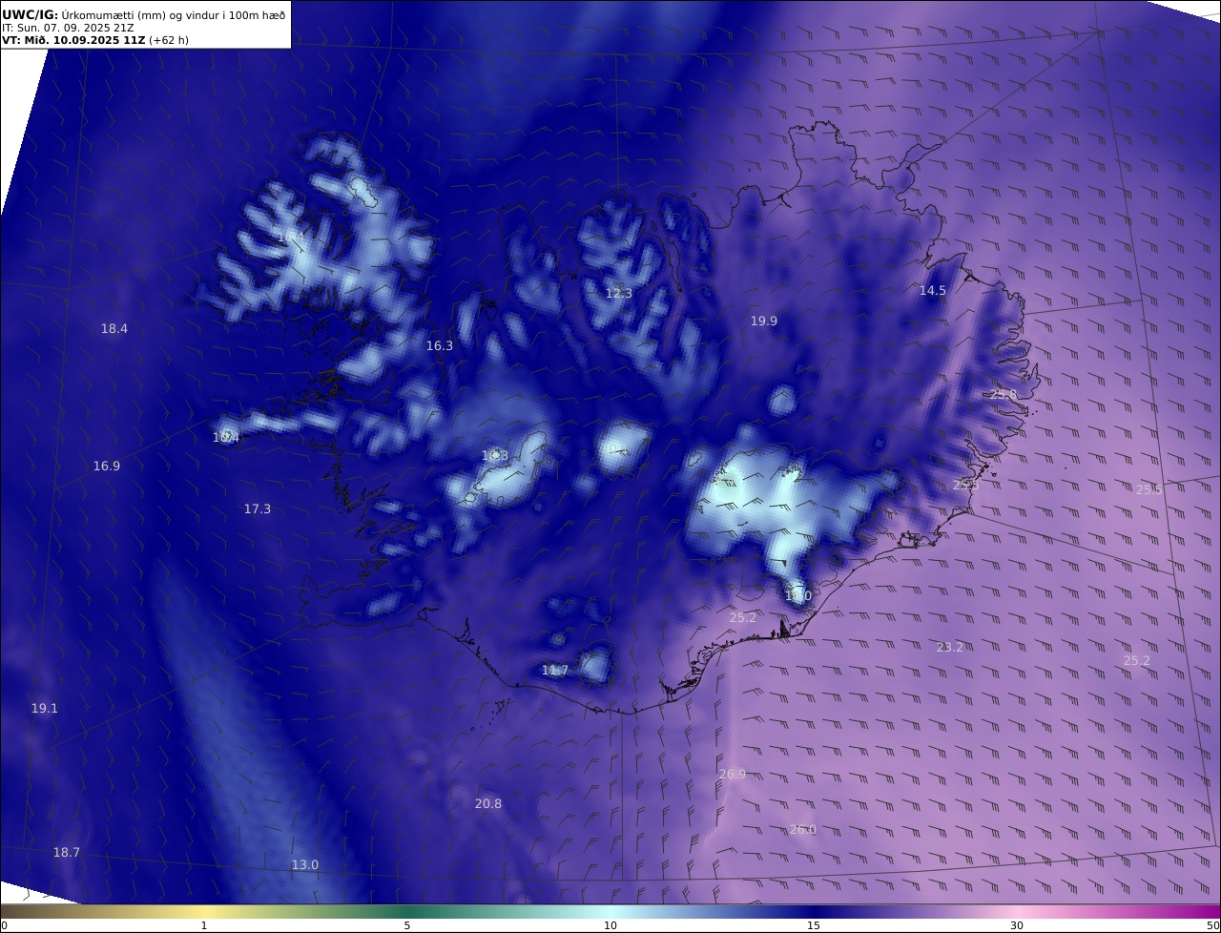The height and width of the screenshot is (933, 1221).
Task: Click the 11.7 value label
Action: (555, 671)
